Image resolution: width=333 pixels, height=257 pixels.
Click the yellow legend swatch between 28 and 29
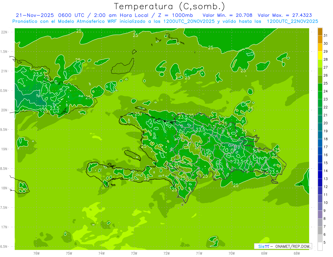[320, 55]
